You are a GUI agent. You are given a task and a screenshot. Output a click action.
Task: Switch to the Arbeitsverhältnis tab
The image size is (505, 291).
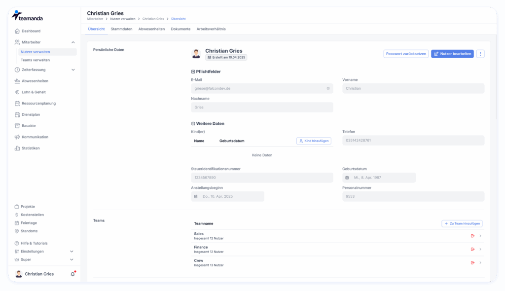click(211, 29)
